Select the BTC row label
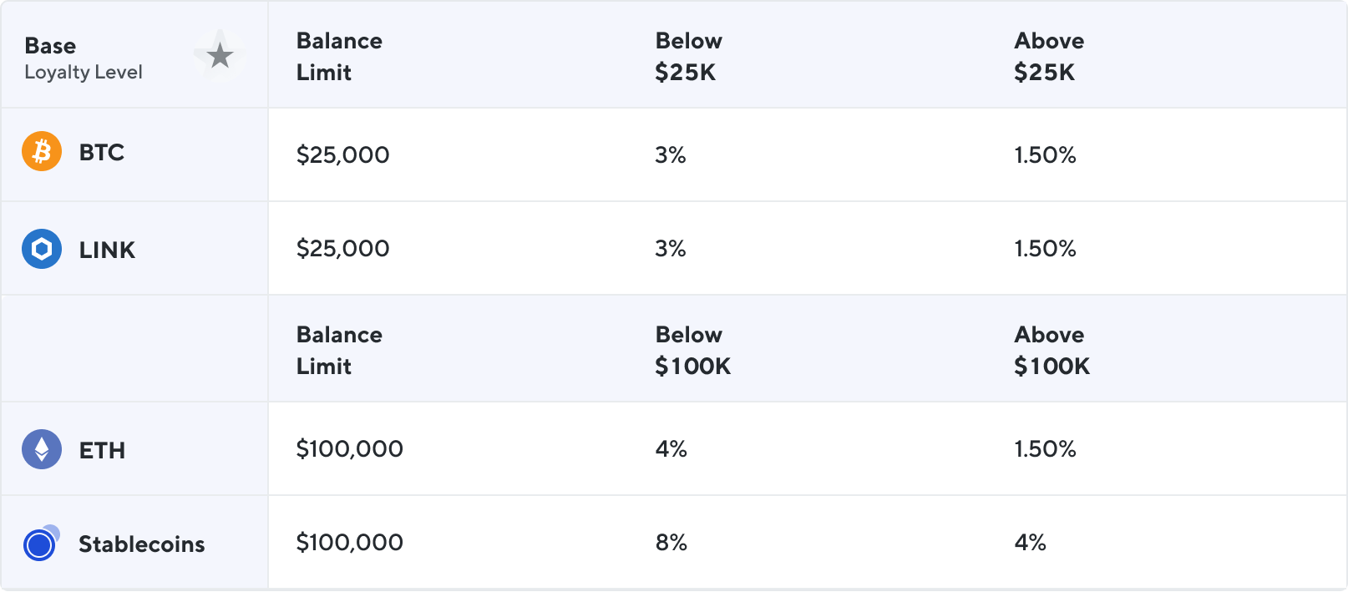The height and width of the screenshot is (592, 1348). pos(102,153)
